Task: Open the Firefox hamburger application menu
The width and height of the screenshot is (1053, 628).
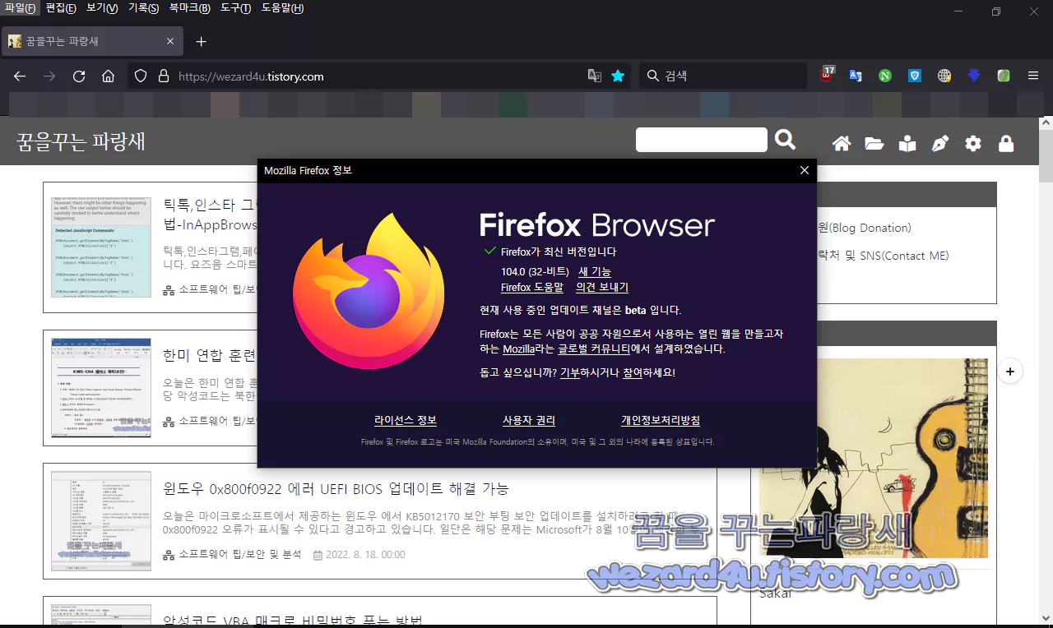Action: [1033, 76]
